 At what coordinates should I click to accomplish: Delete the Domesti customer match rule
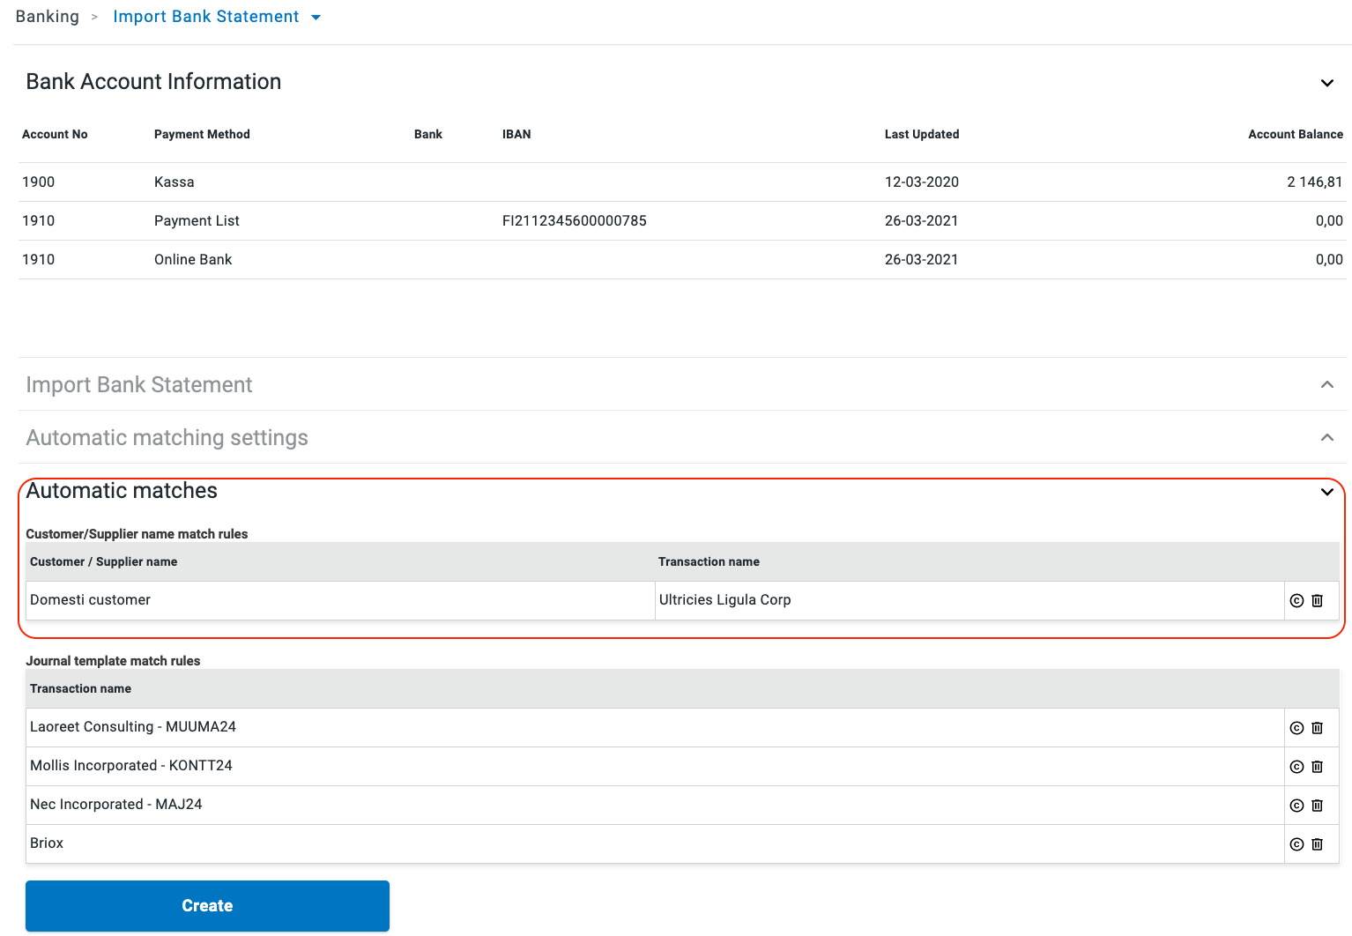pyautogui.click(x=1317, y=601)
